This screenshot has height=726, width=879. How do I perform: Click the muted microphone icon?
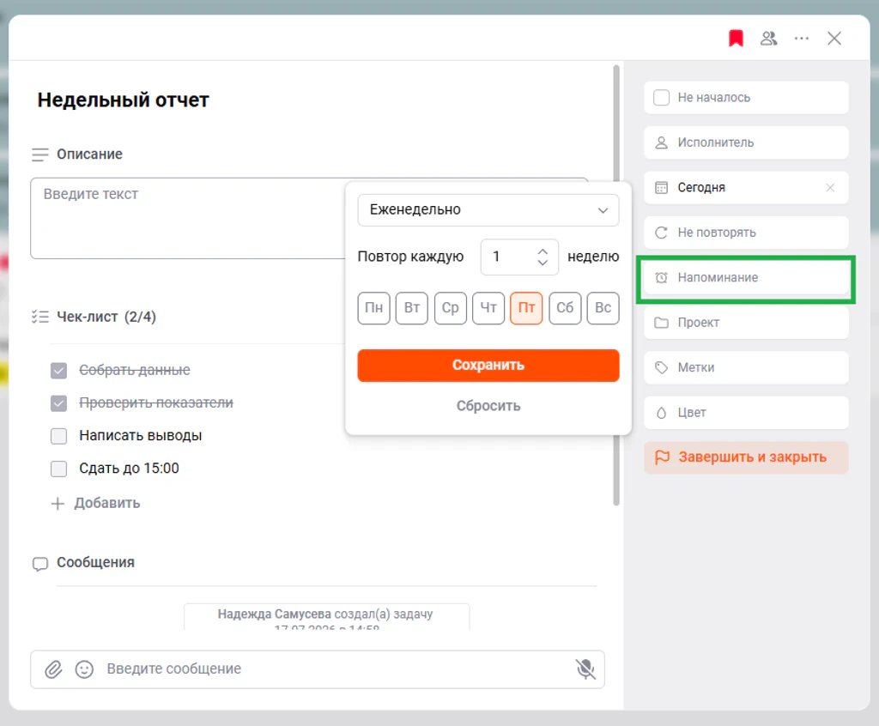[x=585, y=669]
